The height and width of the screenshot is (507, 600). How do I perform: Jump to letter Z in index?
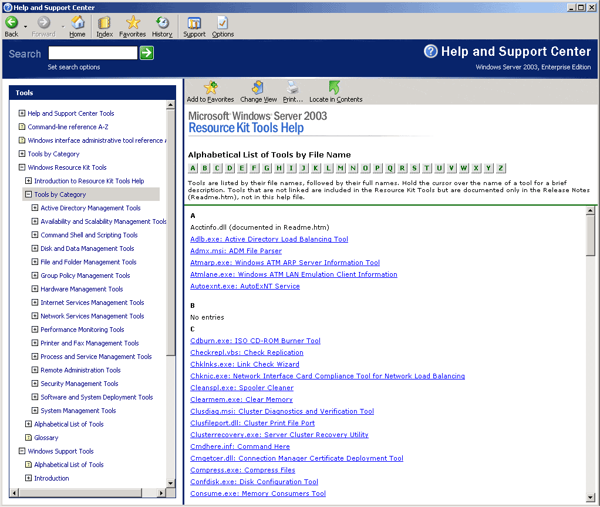click(x=501, y=168)
